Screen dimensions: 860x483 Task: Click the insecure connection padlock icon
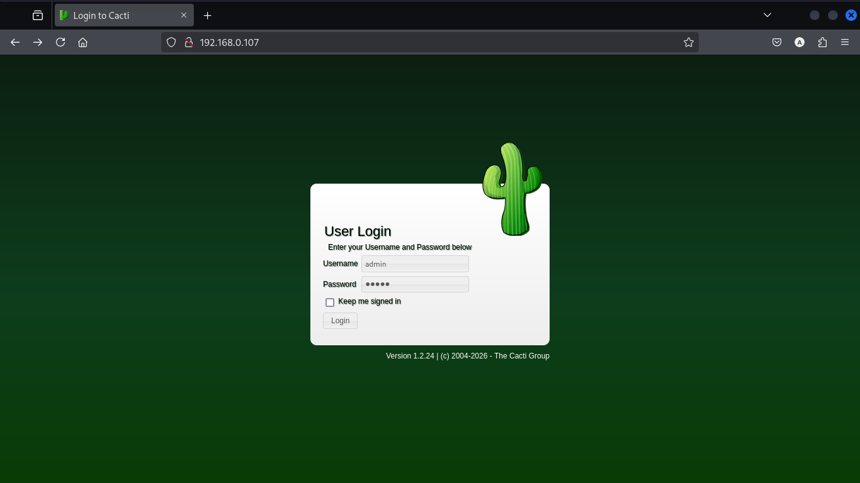click(188, 42)
